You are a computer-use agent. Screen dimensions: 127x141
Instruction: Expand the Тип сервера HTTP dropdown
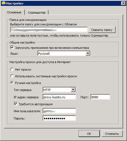[59, 90]
